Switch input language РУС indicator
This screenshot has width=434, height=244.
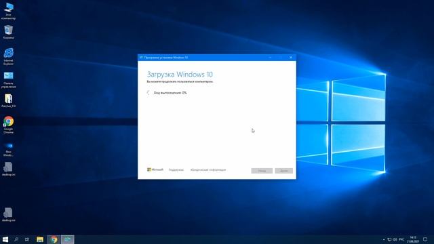(401, 239)
